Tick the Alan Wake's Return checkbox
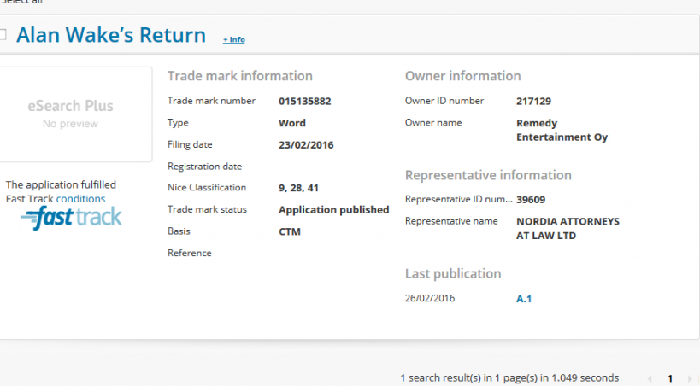This screenshot has width=700, height=386. (3, 35)
